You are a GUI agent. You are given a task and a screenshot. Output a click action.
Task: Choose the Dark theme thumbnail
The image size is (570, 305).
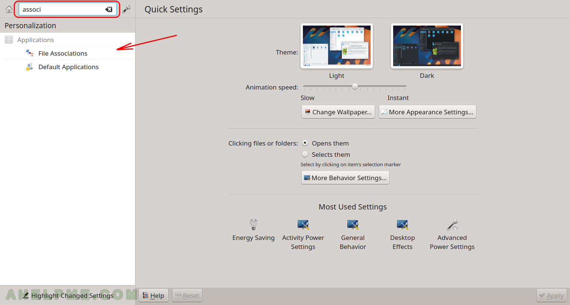pyautogui.click(x=427, y=46)
